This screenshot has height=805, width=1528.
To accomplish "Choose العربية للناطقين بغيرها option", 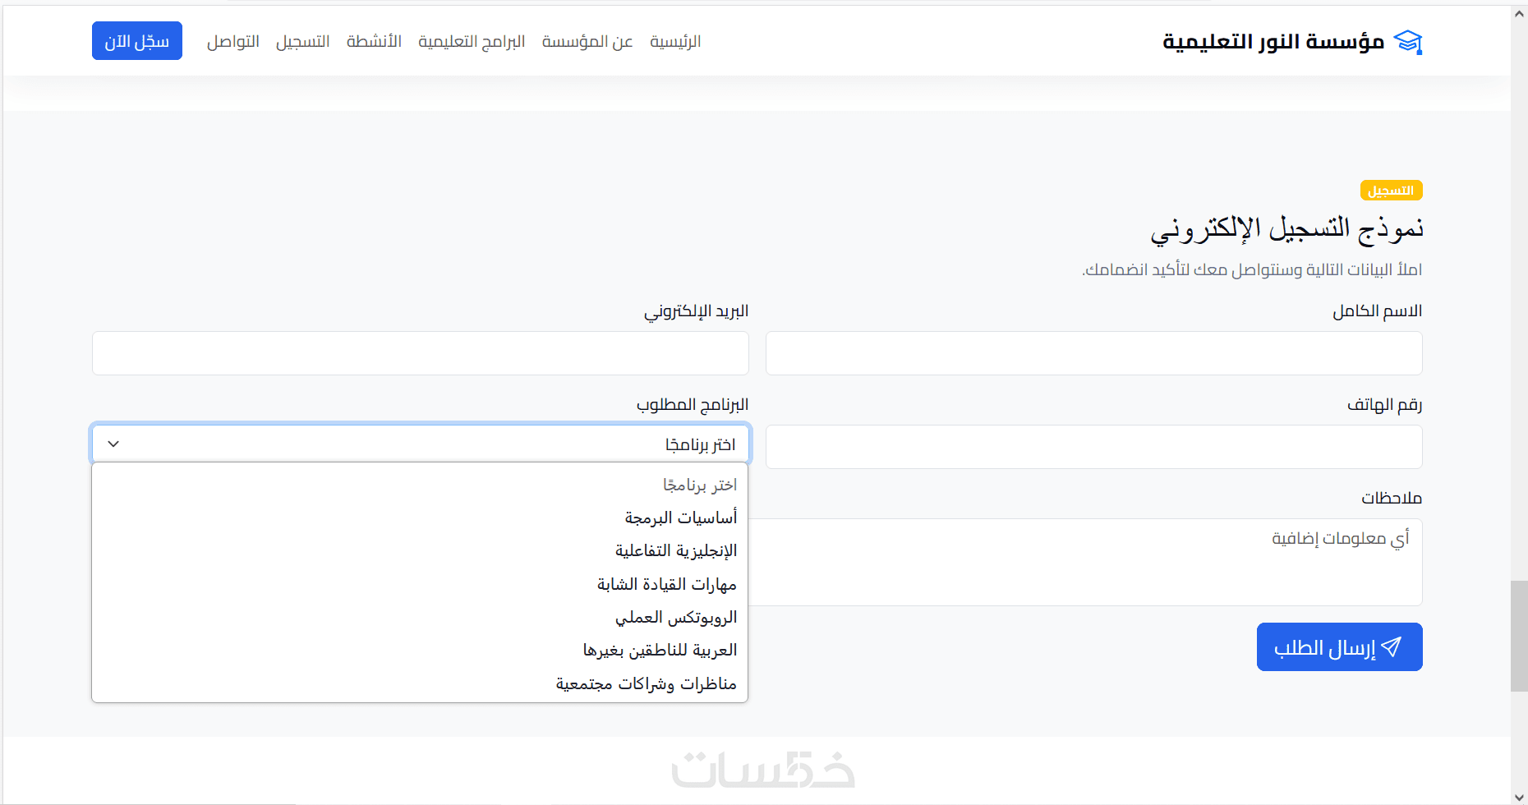I will [x=660, y=650].
